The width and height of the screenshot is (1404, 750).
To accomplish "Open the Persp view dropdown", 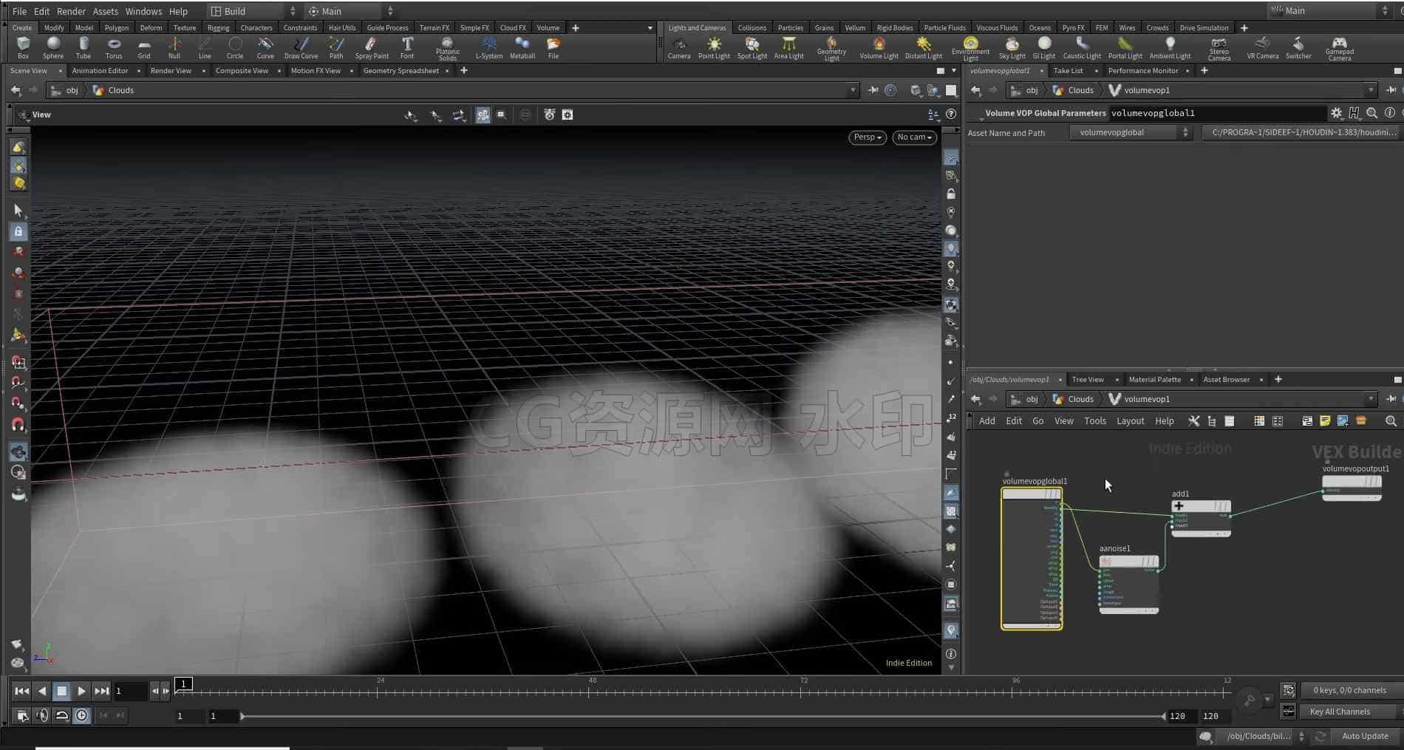I will 868,137.
